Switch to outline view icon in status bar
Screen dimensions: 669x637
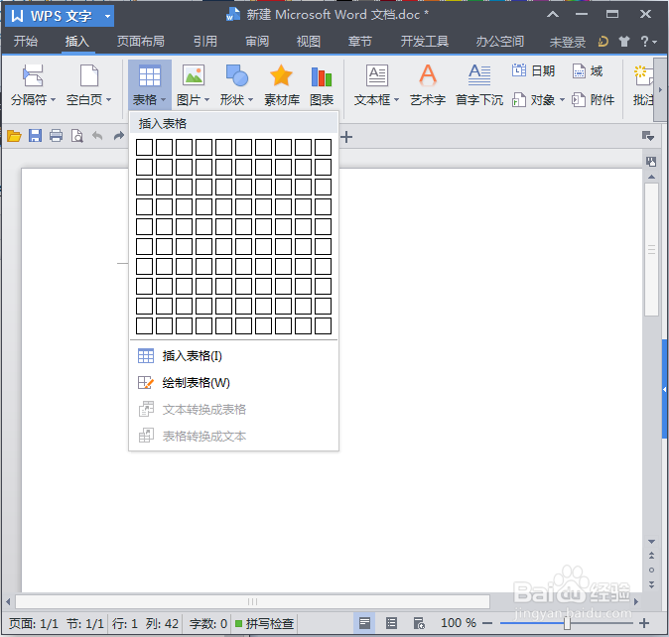[391, 623]
